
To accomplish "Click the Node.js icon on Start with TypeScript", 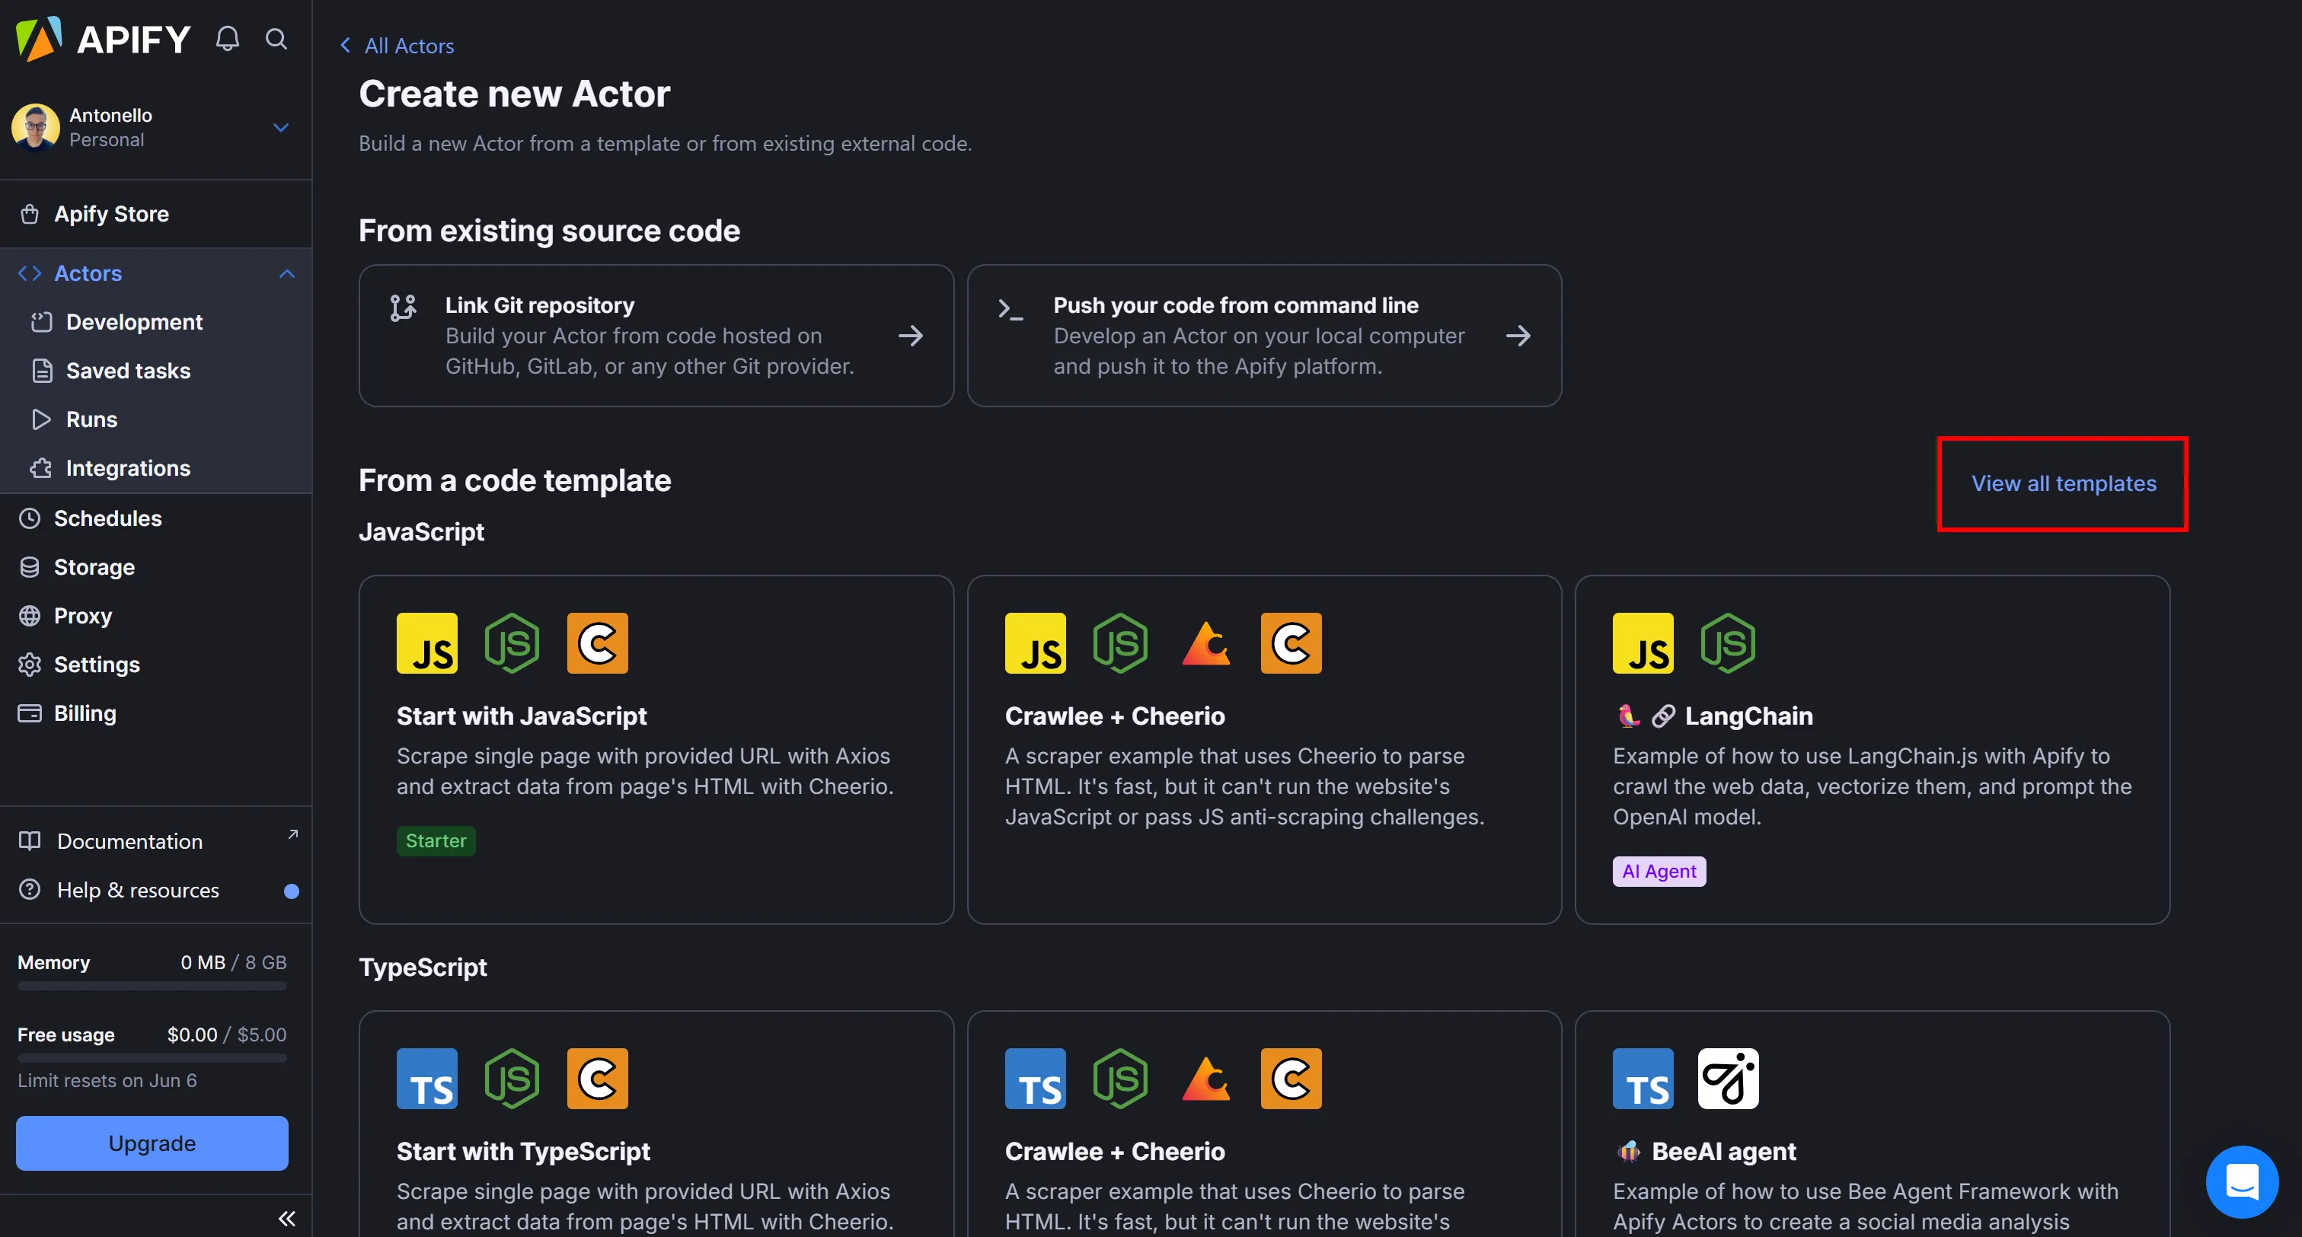I will click(x=512, y=1078).
